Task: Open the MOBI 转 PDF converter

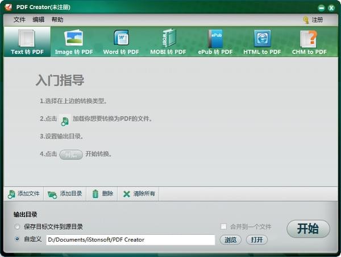Action: [168, 42]
